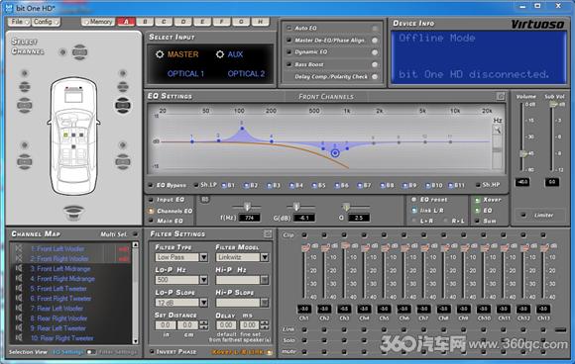
Task: Open the File menu
Action: coord(18,22)
